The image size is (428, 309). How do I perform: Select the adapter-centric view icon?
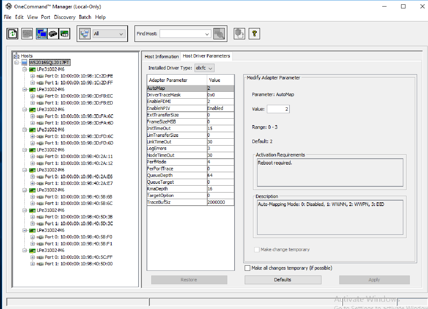[x=53, y=33]
